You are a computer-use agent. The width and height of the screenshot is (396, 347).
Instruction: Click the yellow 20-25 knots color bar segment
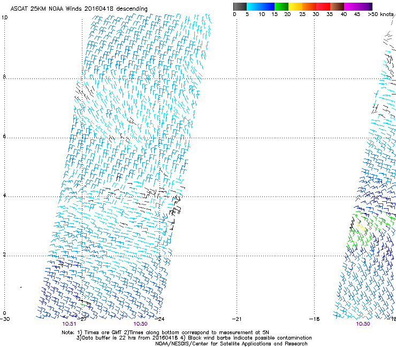coord(295,6)
